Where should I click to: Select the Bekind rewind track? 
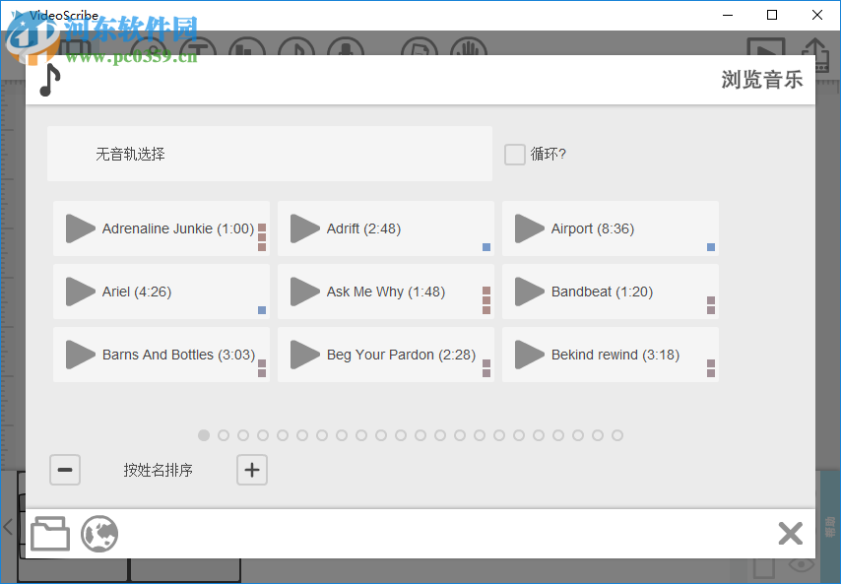(615, 355)
